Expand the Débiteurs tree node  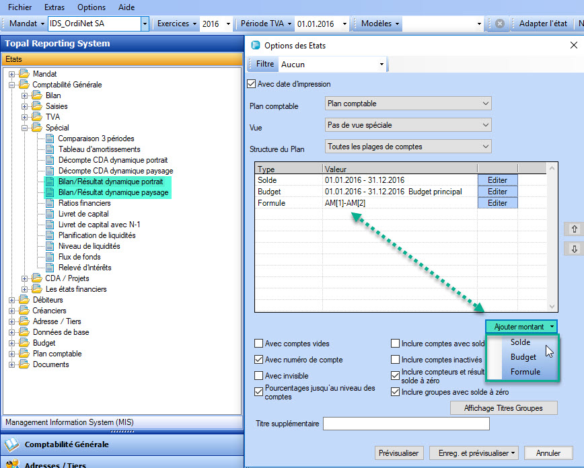[12, 300]
